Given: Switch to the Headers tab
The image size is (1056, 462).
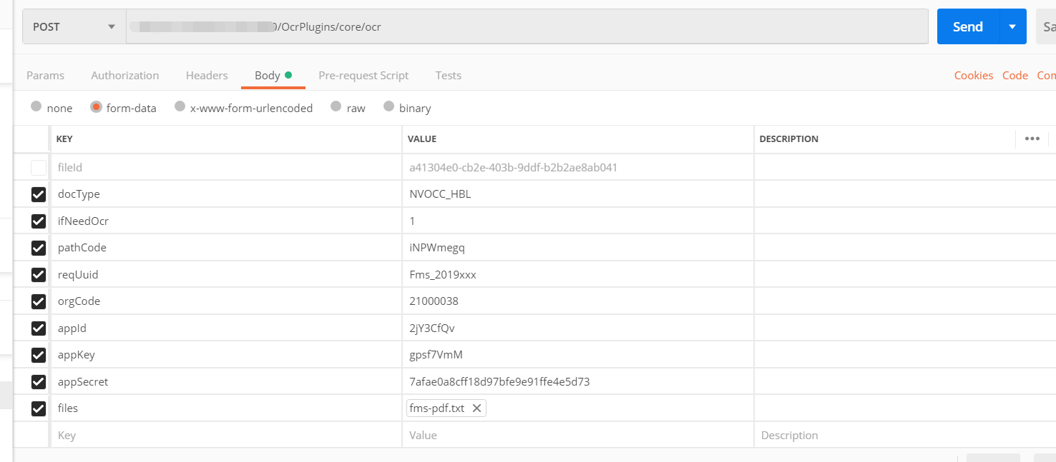Looking at the screenshot, I should point(207,76).
